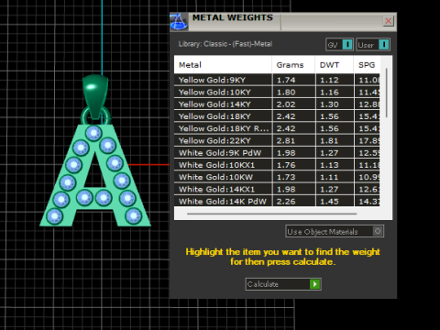
Task: Select the Yellow Gold:22KY row
Action: coord(277,140)
